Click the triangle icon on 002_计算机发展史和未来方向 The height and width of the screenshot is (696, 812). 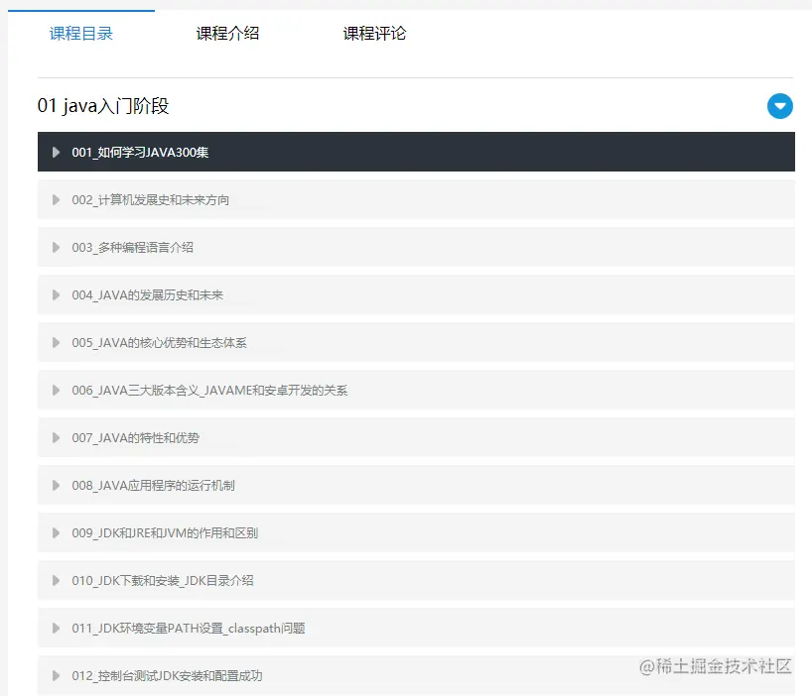click(x=57, y=199)
